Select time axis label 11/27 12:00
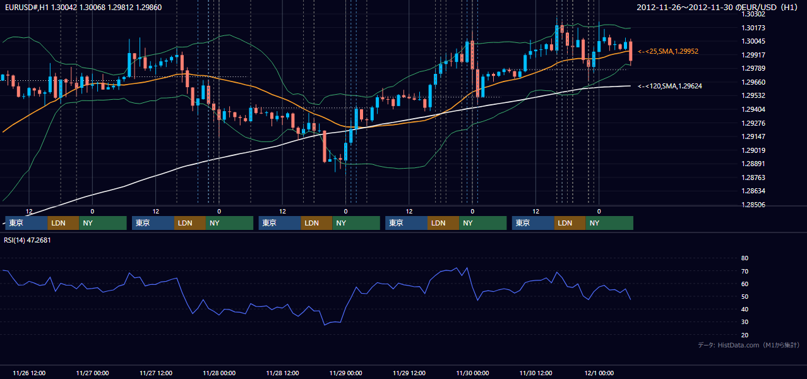Screen dimensions: 807x379 pyautogui.click(x=155, y=373)
